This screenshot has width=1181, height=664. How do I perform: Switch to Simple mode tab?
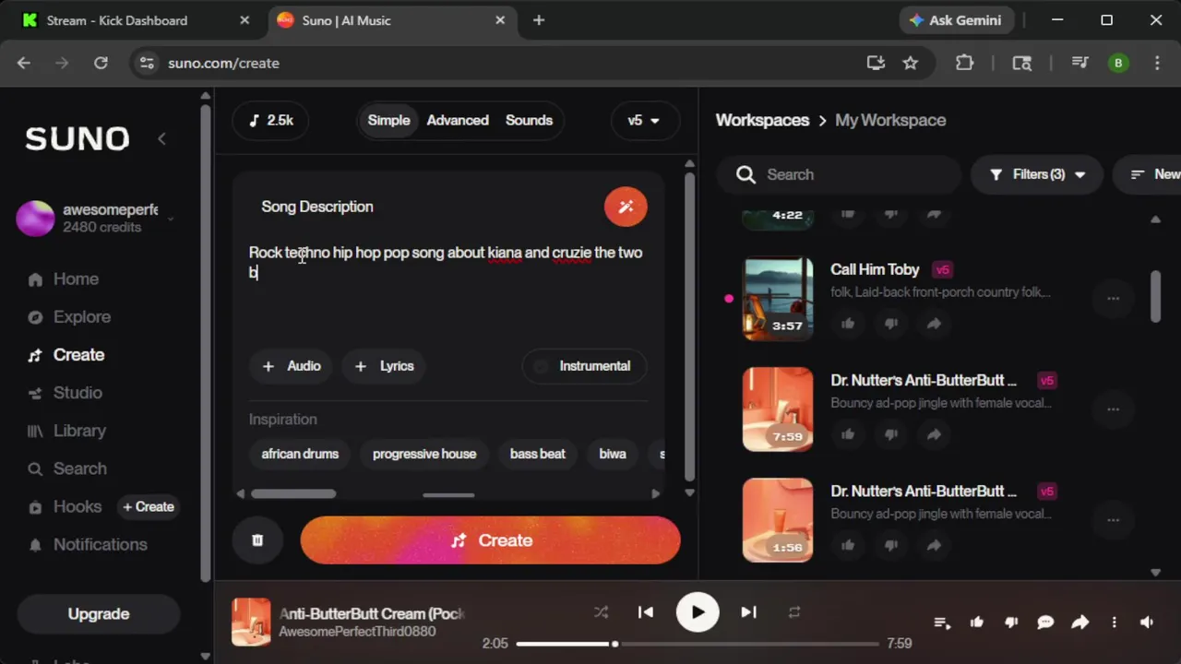[388, 121]
